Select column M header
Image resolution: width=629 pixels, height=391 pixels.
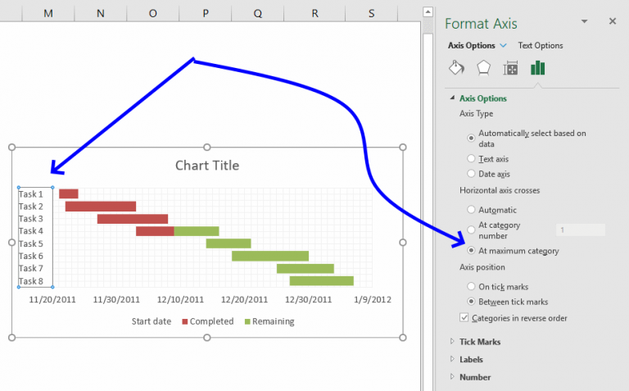(x=48, y=13)
